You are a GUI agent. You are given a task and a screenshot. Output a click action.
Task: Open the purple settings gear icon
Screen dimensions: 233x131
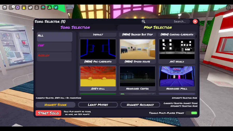pyautogui.click(x=18, y=8)
